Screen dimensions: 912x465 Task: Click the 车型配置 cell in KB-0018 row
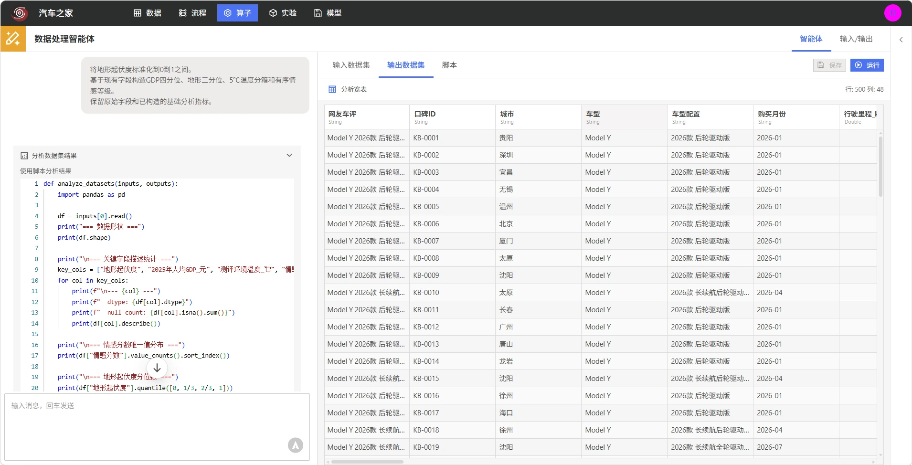711,430
